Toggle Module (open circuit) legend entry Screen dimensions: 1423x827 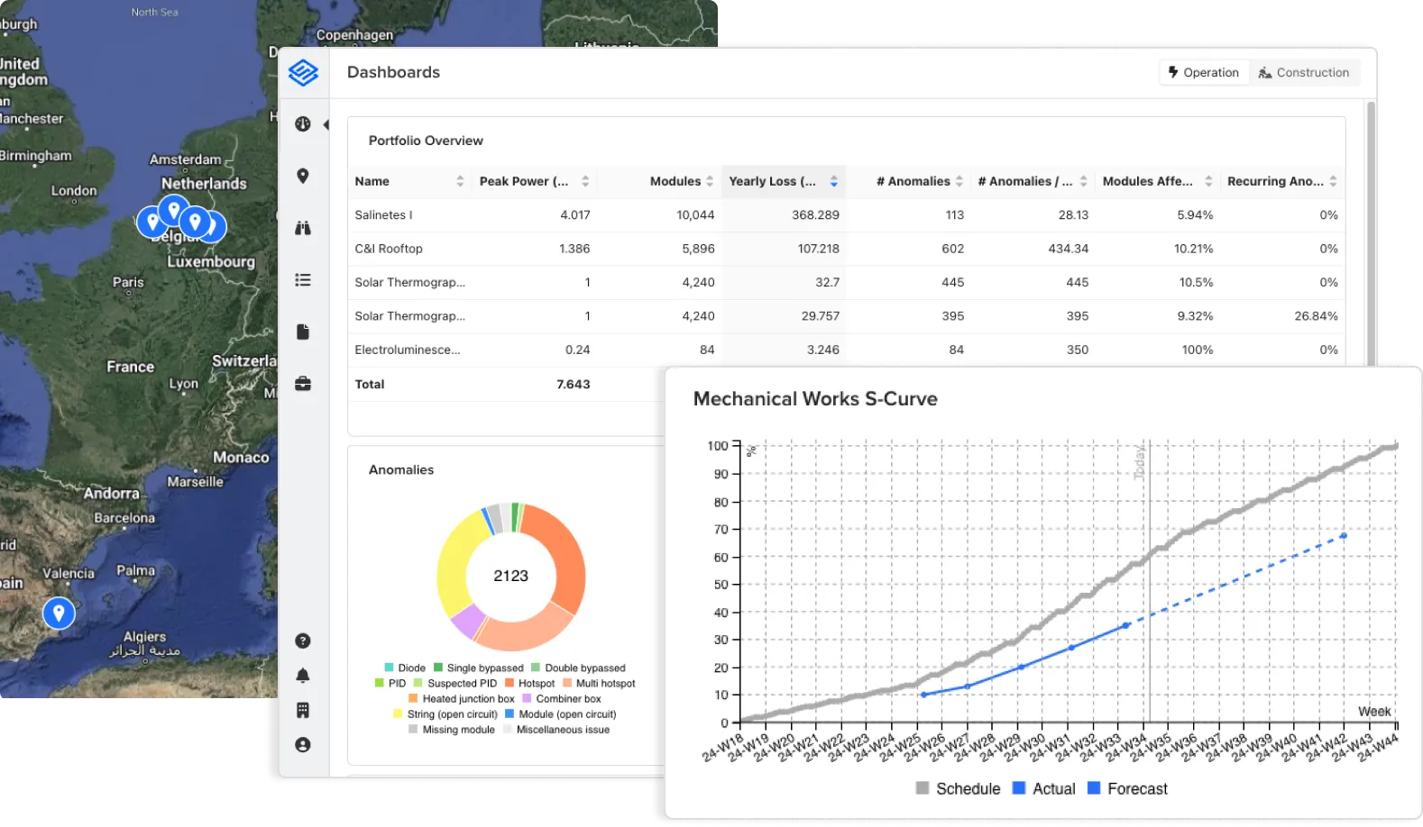pos(561,714)
